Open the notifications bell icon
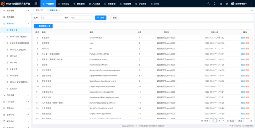This screenshot has width=255, height=128. click(215, 4)
